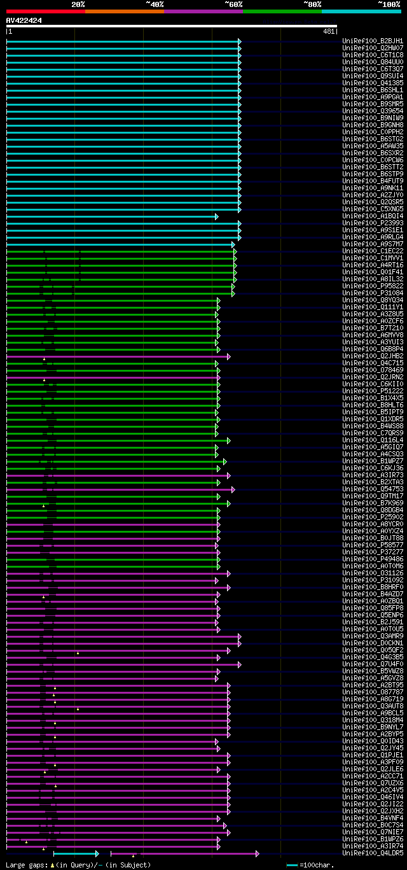
Task: Open the UniRef100_B2BJH1 hit link
Action: [373, 41]
